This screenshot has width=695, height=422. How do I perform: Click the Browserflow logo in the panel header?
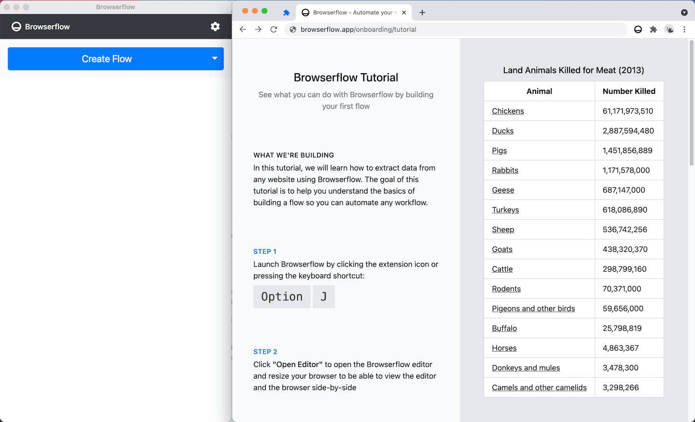(16, 26)
